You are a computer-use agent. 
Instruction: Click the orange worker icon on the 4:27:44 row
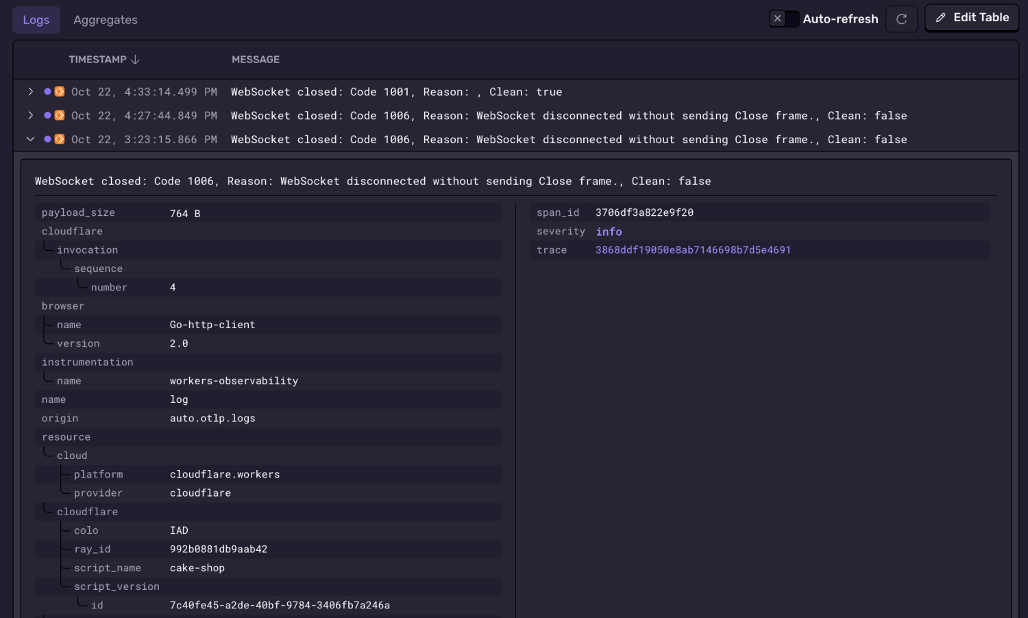click(58, 115)
